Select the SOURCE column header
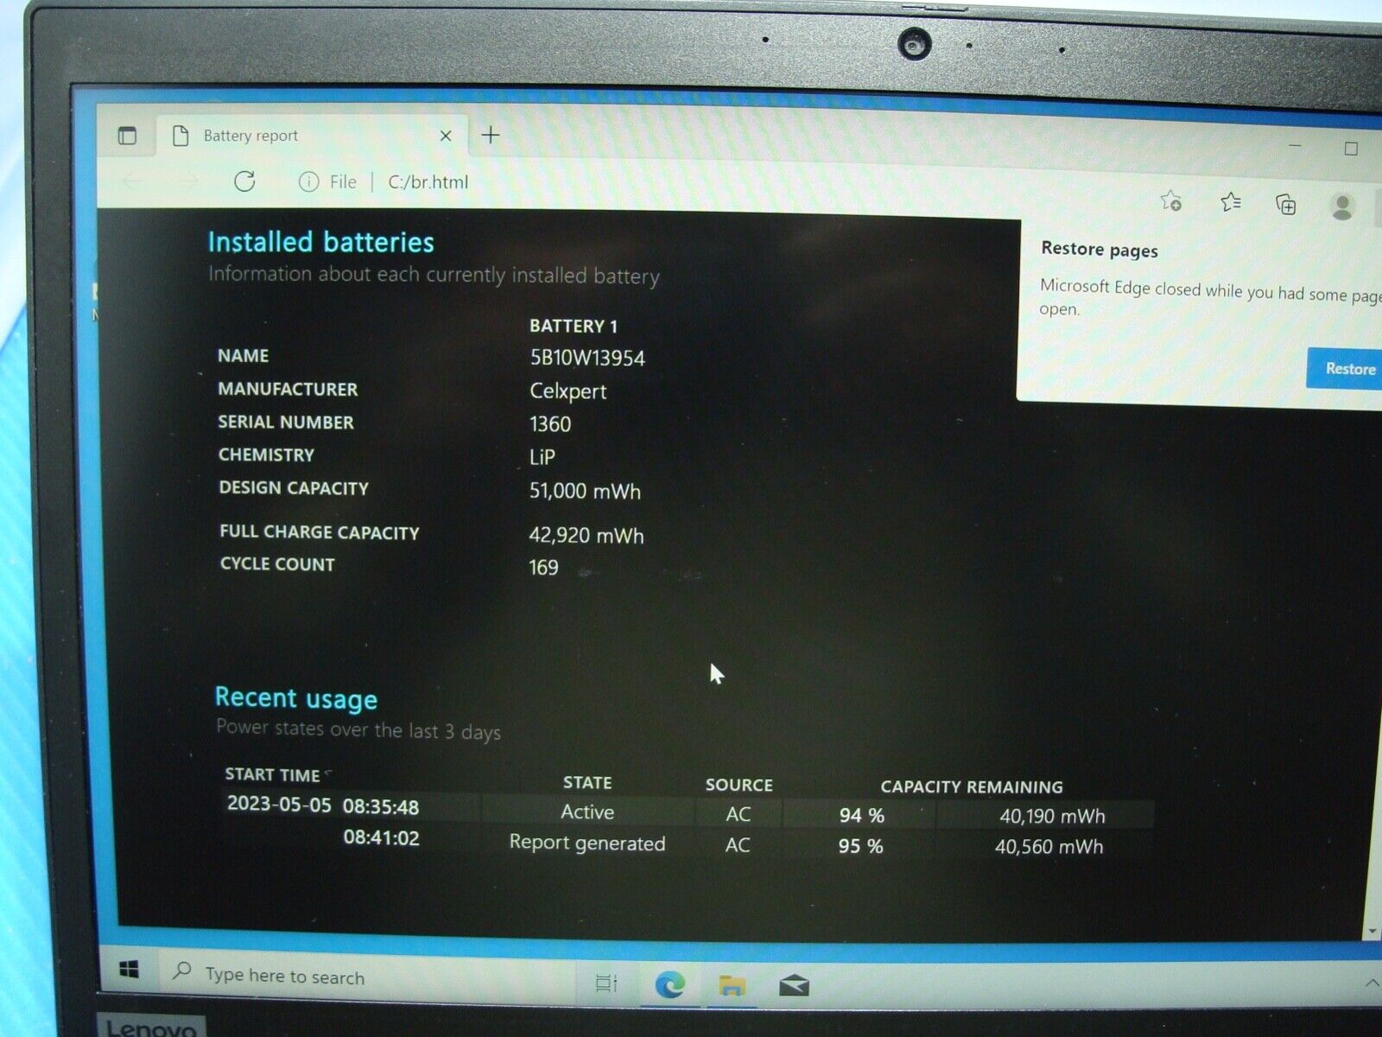 click(x=739, y=785)
